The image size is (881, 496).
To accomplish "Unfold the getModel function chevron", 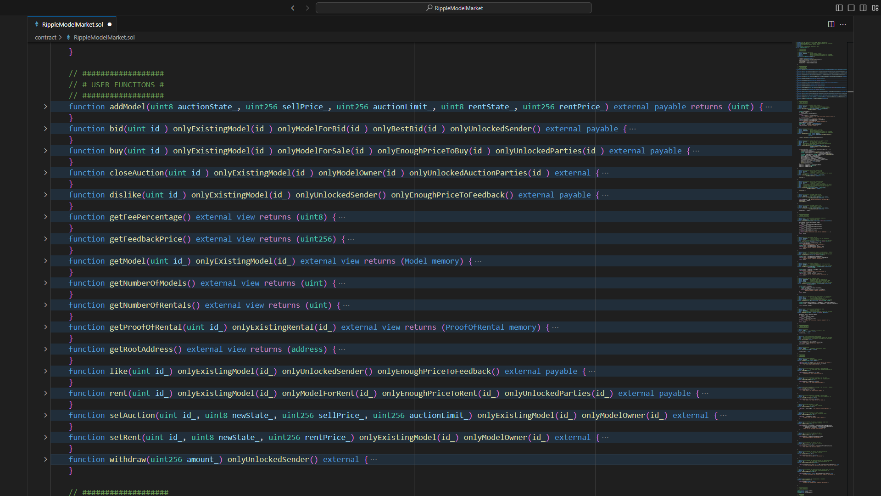I will click(x=45, y=261).
